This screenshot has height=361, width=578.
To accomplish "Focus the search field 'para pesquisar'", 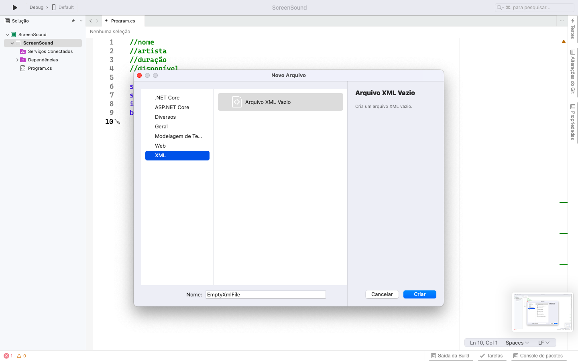I will pos(534,7).
